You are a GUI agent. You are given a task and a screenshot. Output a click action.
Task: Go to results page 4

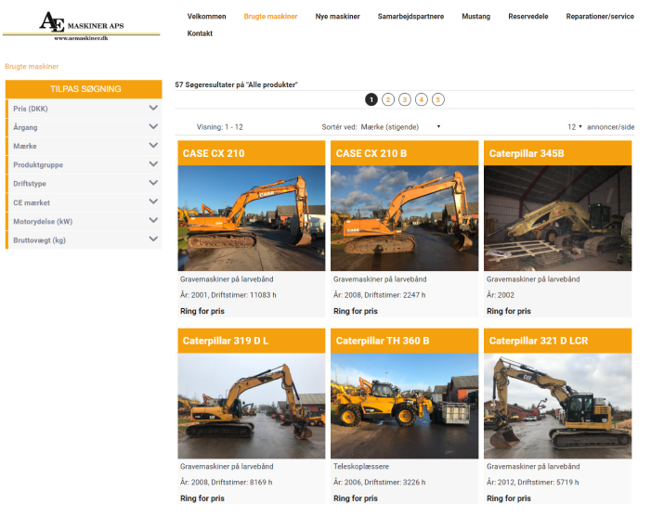pyautogui.click(x=421, y=99)
